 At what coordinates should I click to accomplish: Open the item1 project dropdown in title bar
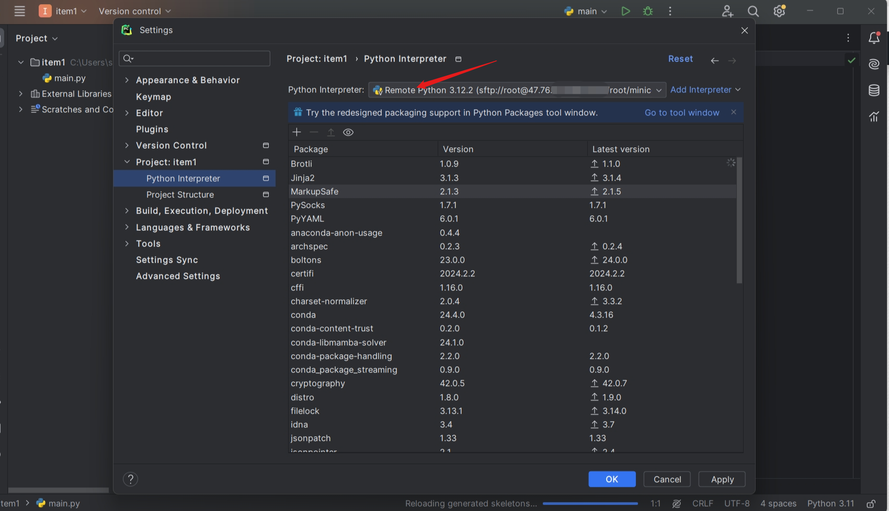point(63,11)
